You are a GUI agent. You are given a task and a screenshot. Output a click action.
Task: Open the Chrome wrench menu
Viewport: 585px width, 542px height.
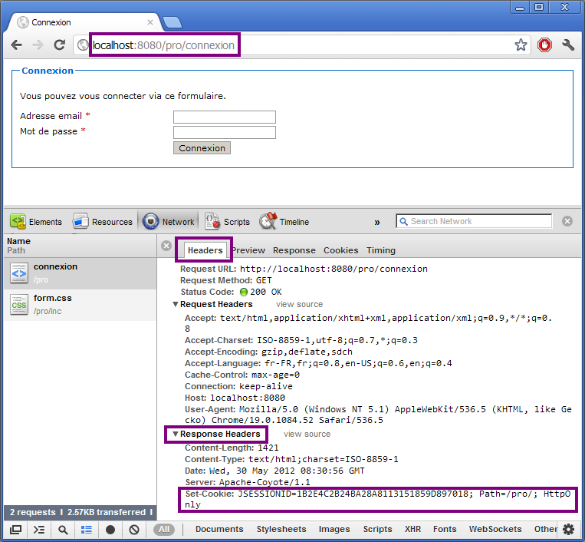click(568, 45)
